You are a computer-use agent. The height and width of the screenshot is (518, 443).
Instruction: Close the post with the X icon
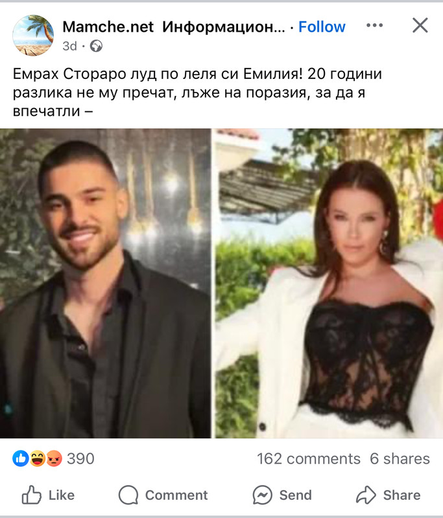coord(420,25)
